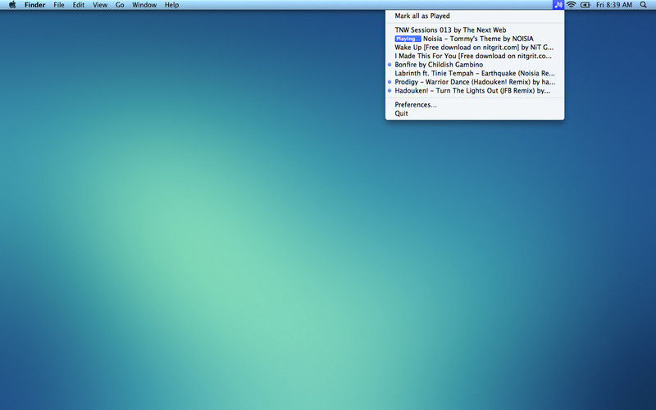Open Preferences... from the dropdown
The height and width of the screenshot is (410, 656).
tap(475, 105)
